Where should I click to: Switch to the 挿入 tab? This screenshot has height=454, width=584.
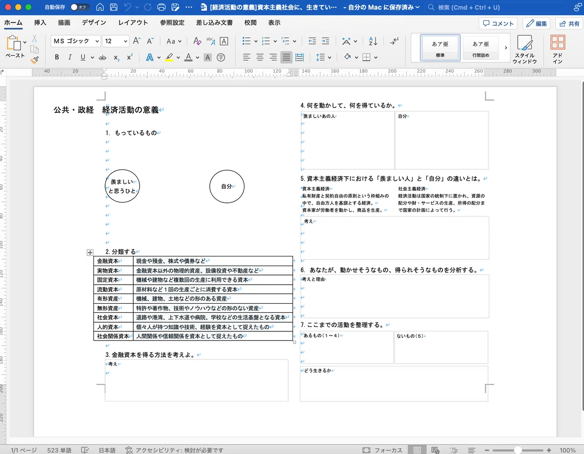[40, 23]
